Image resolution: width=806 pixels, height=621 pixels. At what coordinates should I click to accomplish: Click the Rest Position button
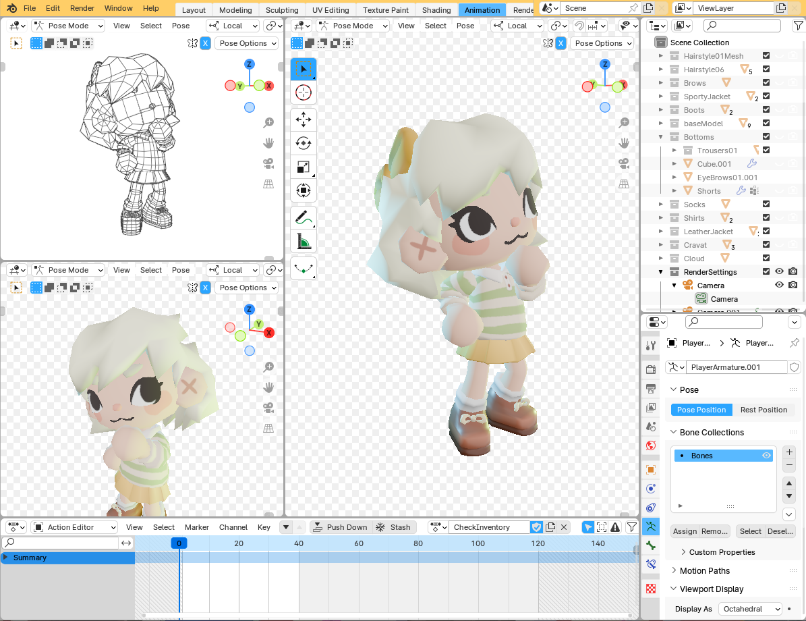coord(764,410)
